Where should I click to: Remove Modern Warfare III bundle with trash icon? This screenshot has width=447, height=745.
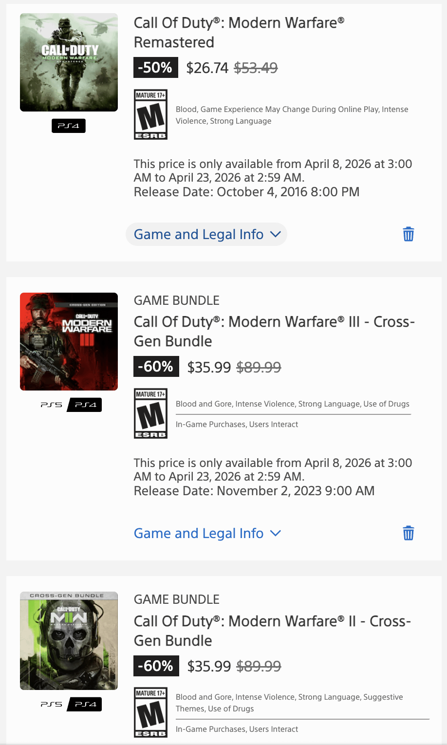point(408,533)
